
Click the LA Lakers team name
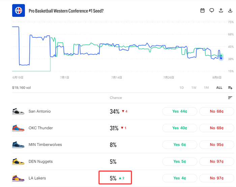(x=37, y=178)
